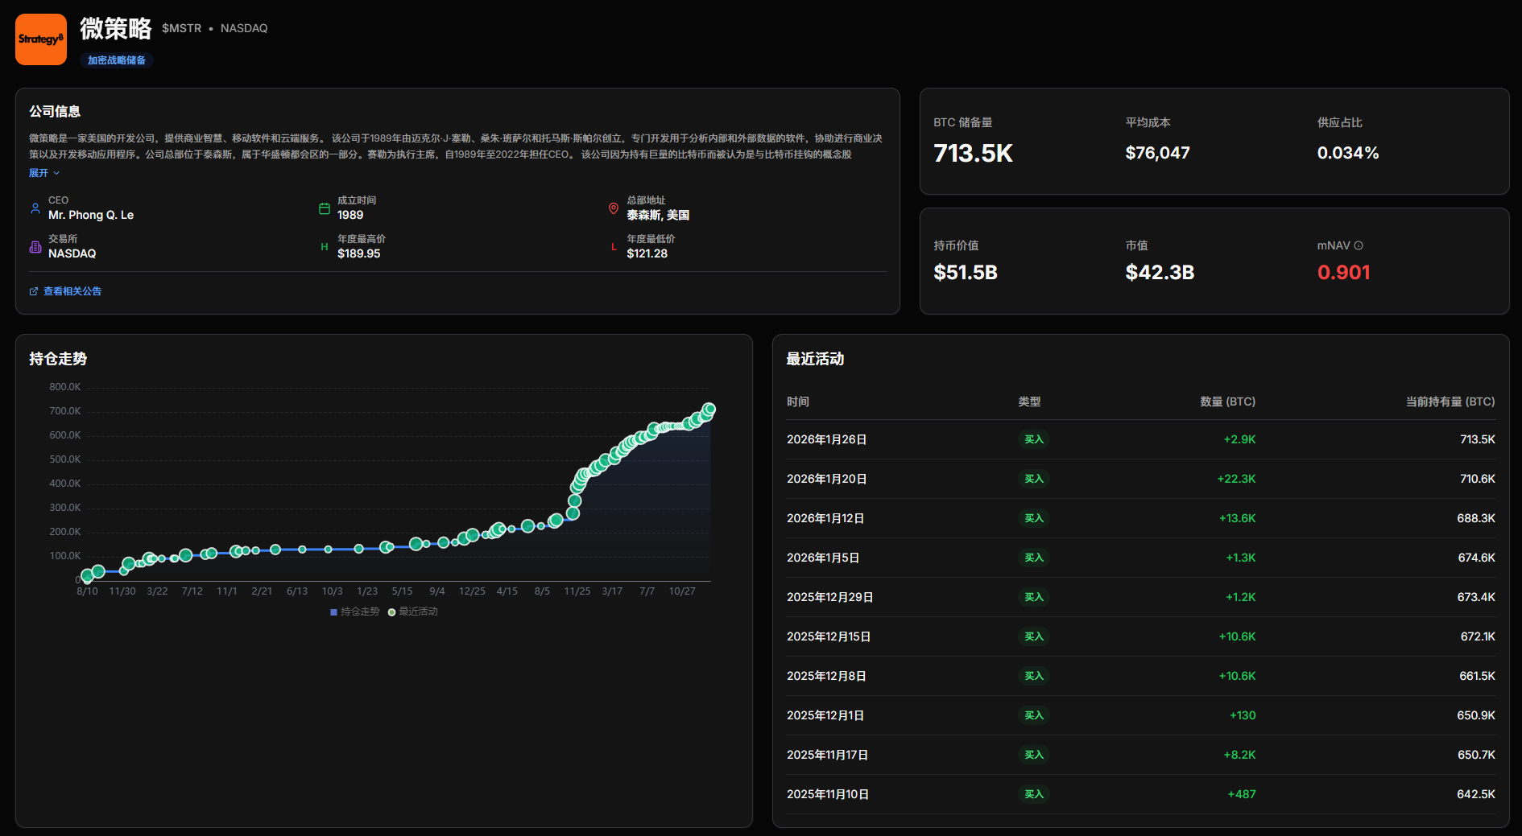This screenshot has width=1522, height=836.
Task: Click the yearly high H icon
Action: coord(325,247)
